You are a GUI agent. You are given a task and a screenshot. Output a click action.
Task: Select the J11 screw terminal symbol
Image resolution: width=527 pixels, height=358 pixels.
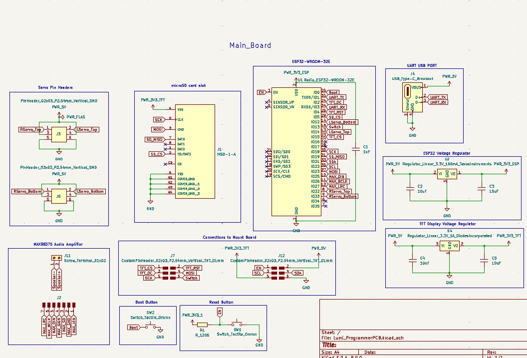[56, 258]
